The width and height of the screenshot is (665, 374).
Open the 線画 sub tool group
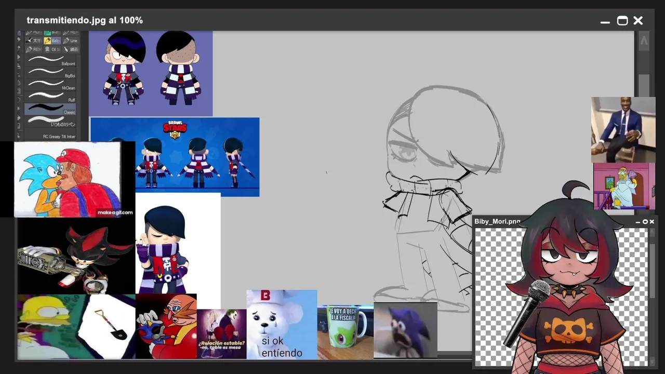point(70,49)
